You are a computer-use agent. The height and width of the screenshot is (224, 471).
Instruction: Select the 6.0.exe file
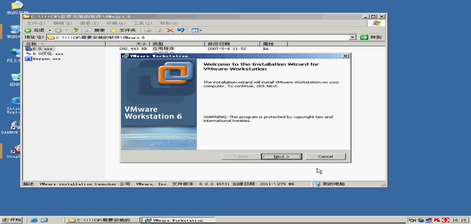tap(43, 49)
